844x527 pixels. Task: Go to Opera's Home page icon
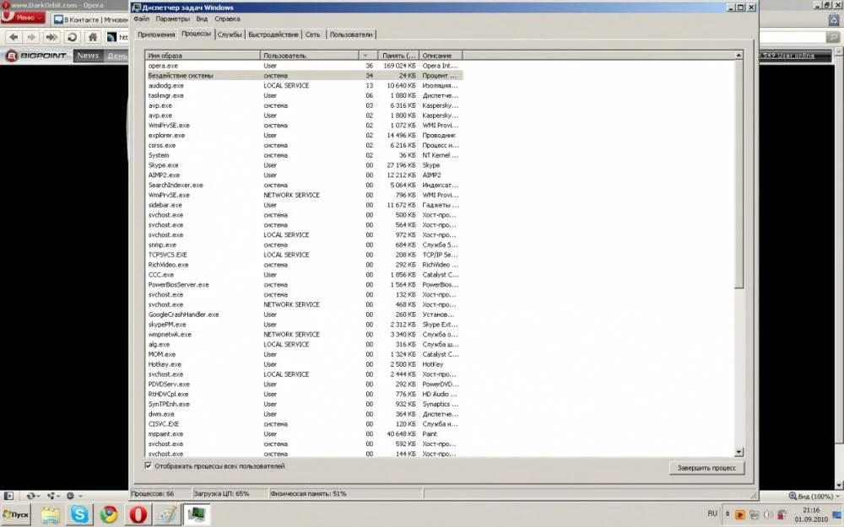pos(93,37)
